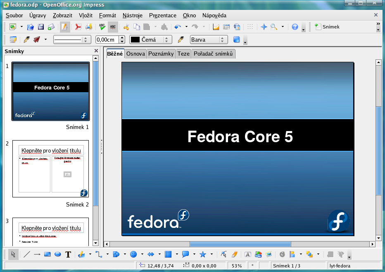The image size is (385, 272).
Task: Insert new slide using Snímek button
Action: 327,27
